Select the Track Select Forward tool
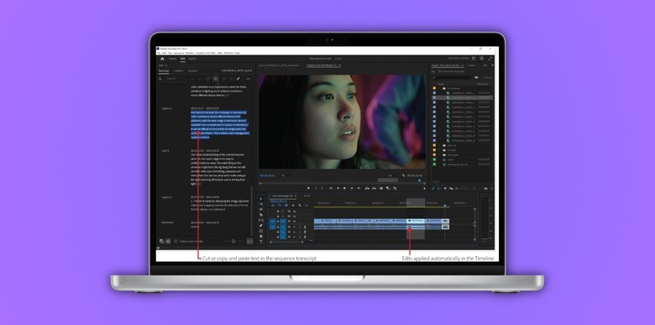Screen dimensions: 655x325 tap(261, 204)
